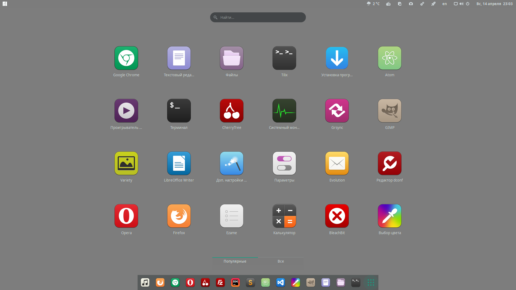Launch Evolution mail client
516x290 pixels.
coord(337,164)
